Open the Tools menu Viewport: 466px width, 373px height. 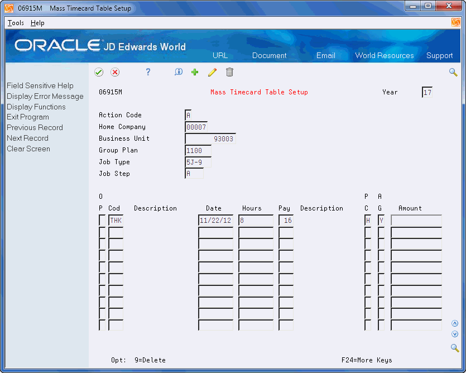pyautogui.click(x=16, y=23)
